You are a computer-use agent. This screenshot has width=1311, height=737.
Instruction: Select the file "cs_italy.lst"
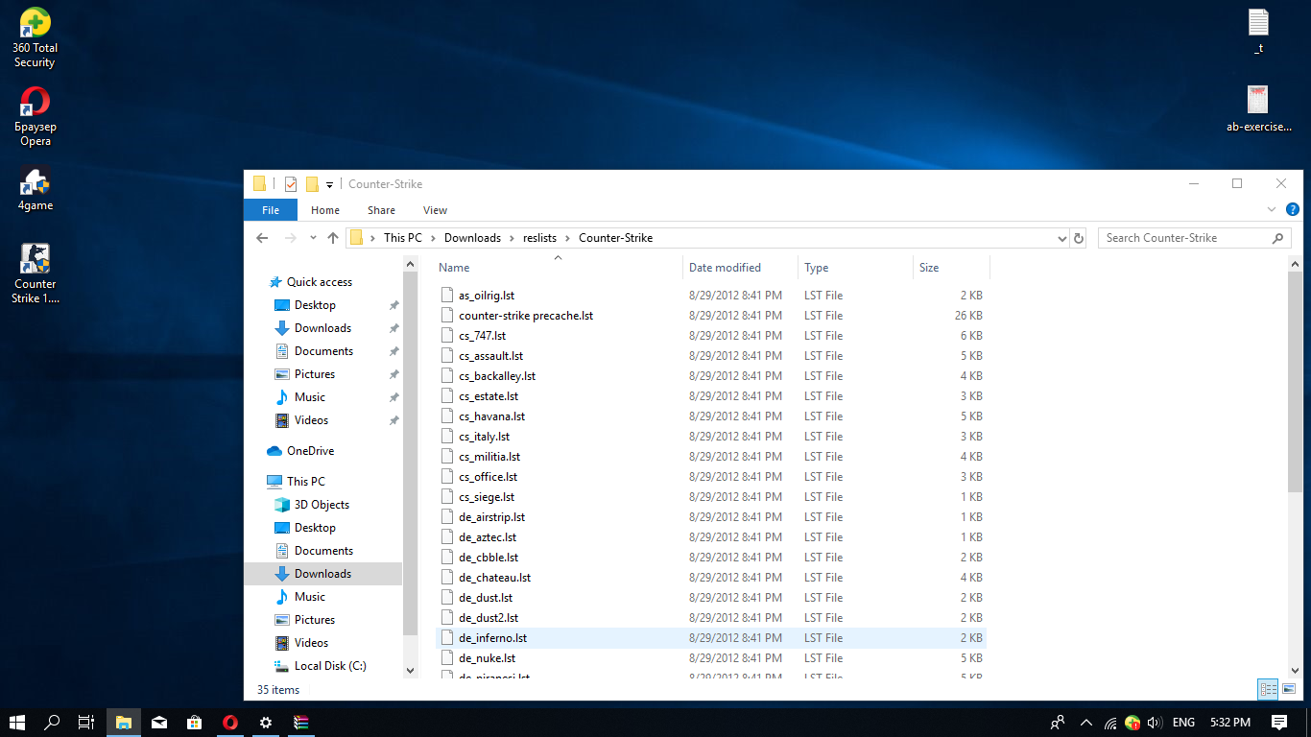[x=484, y=437]
